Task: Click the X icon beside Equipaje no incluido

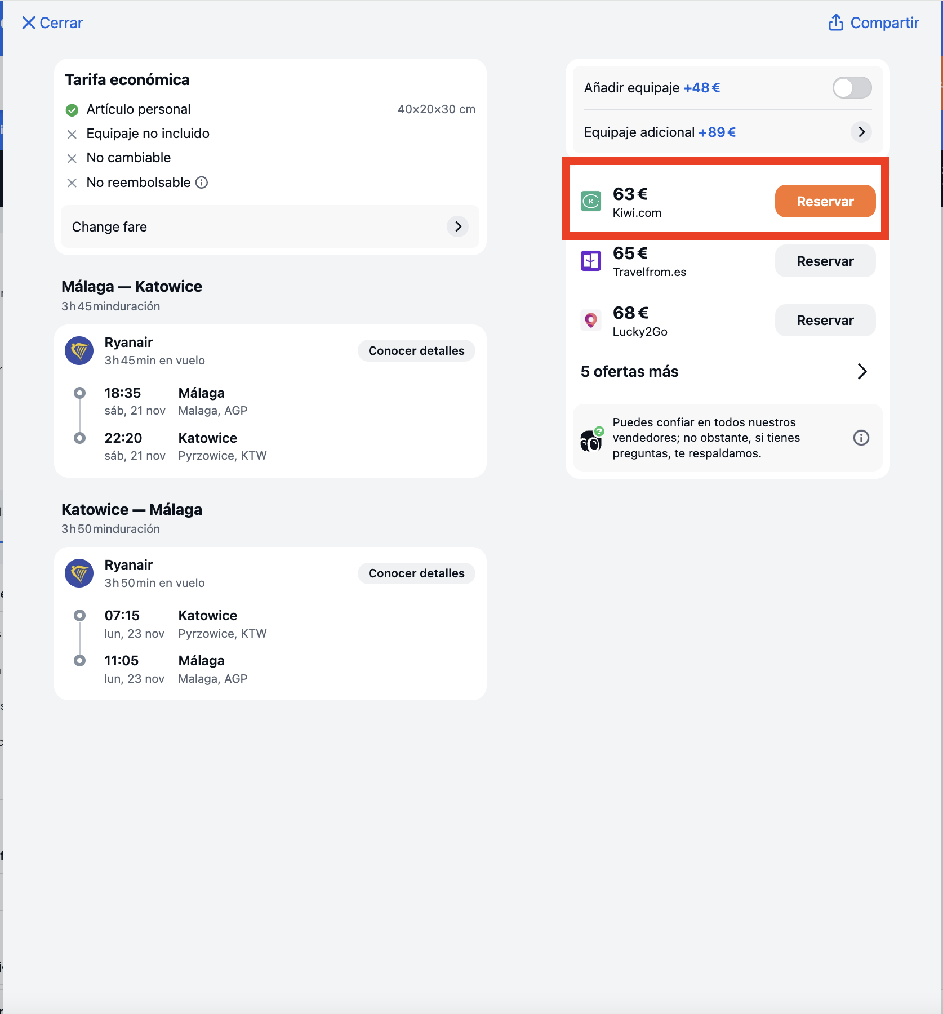Action: [72, 134]
